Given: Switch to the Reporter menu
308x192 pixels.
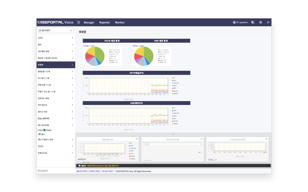Looking at the screenshot, I should click(x=104, y=22).
